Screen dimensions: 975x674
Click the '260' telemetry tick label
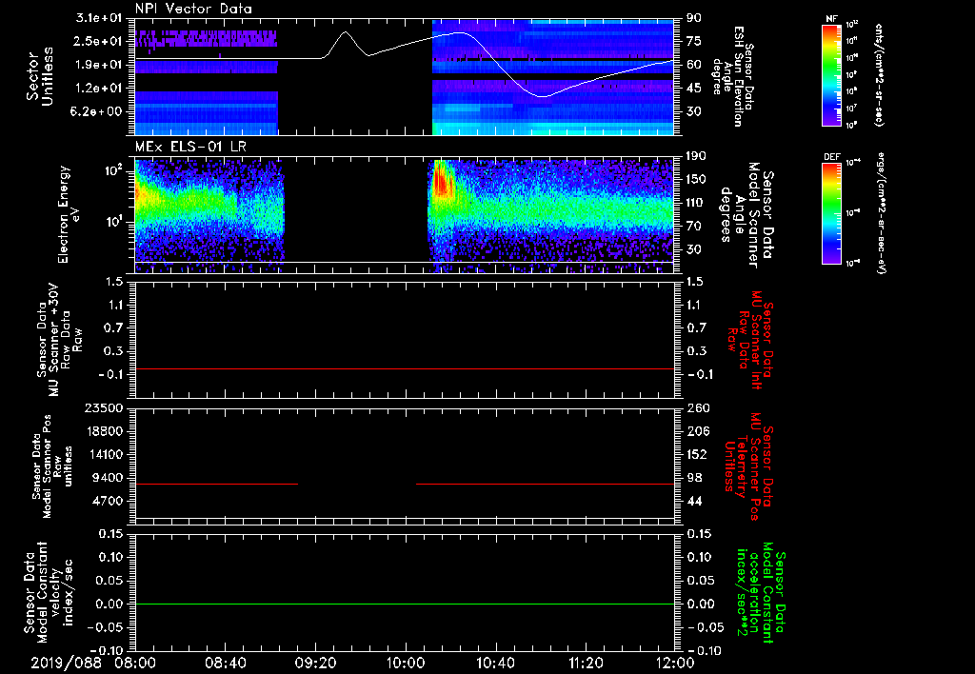[698, 407]
